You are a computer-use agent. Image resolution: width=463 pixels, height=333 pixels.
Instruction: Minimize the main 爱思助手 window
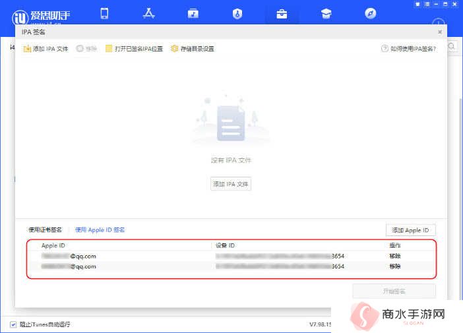pyautogui.click(x=436, y=4)
